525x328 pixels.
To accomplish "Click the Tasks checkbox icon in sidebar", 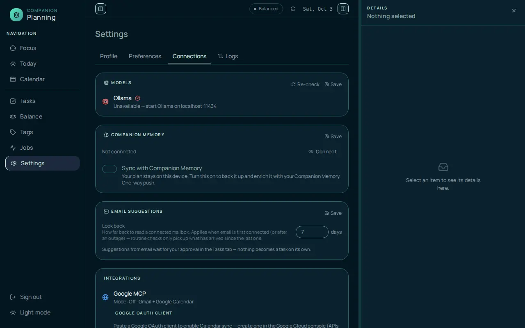I will point(13,101).
